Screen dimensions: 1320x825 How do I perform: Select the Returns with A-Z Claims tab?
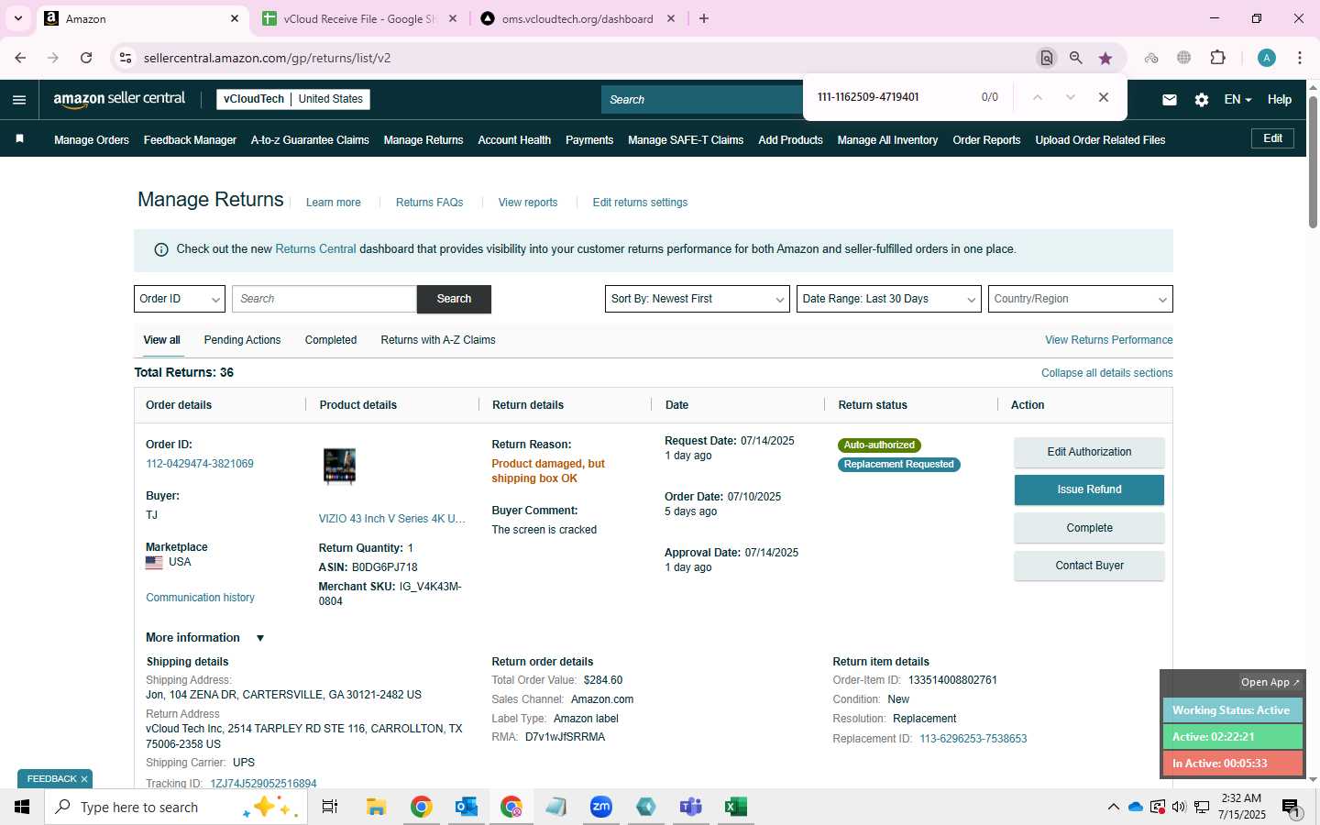[438, 340]
